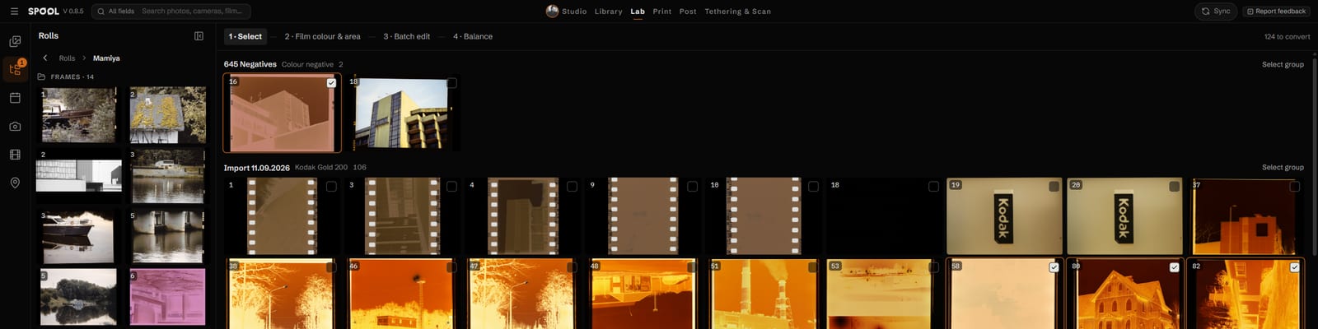1318x329 pixels.
Task: Click the 'Rolls' panel heading
Action: point(49,35)
